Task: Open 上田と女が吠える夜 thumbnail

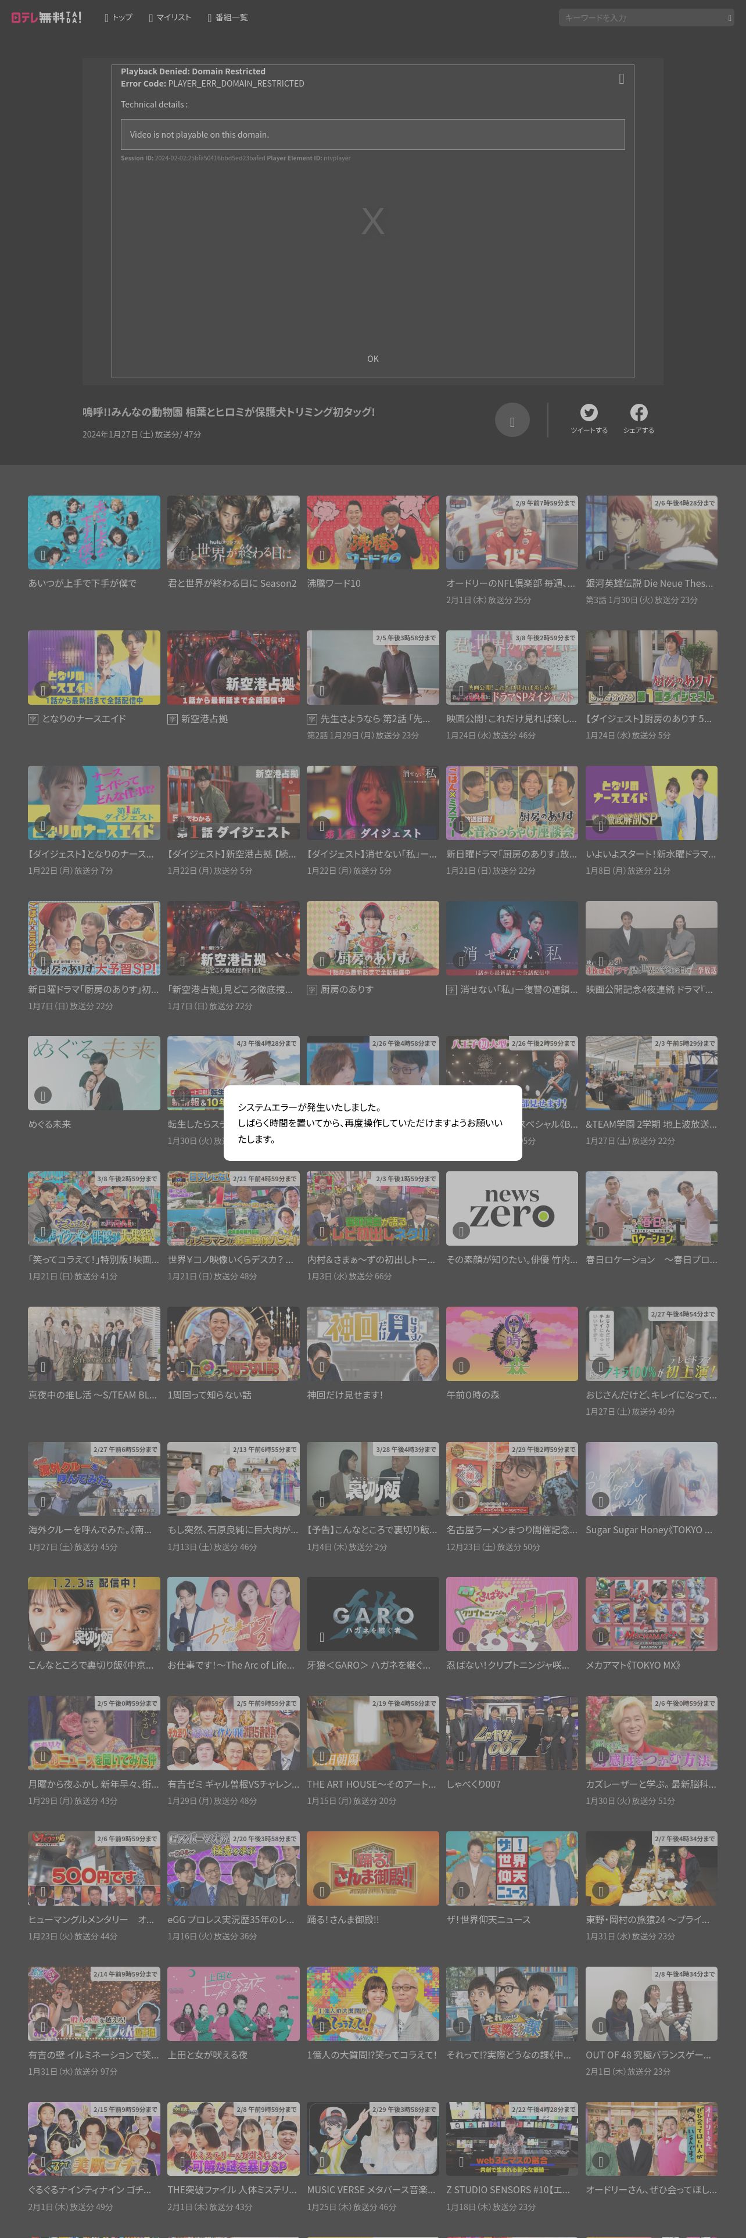Action: tap(234, 2004)
